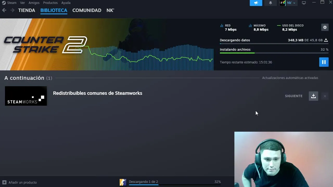Click Actualizaciones automáticas activadas text
The width and height of the screenshot is (333, 187).
pyautogui.click(x=290, y=78)
